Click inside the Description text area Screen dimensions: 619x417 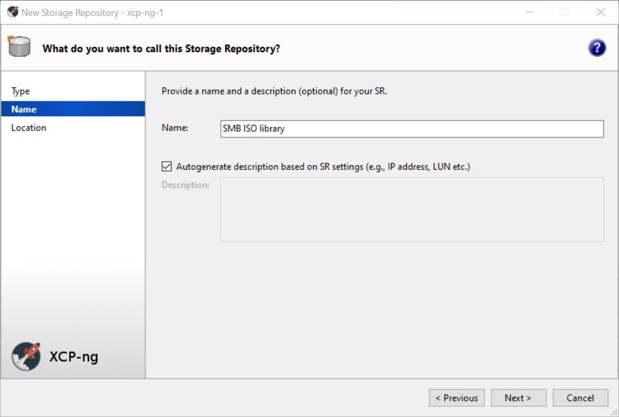(x=411, y=209)
